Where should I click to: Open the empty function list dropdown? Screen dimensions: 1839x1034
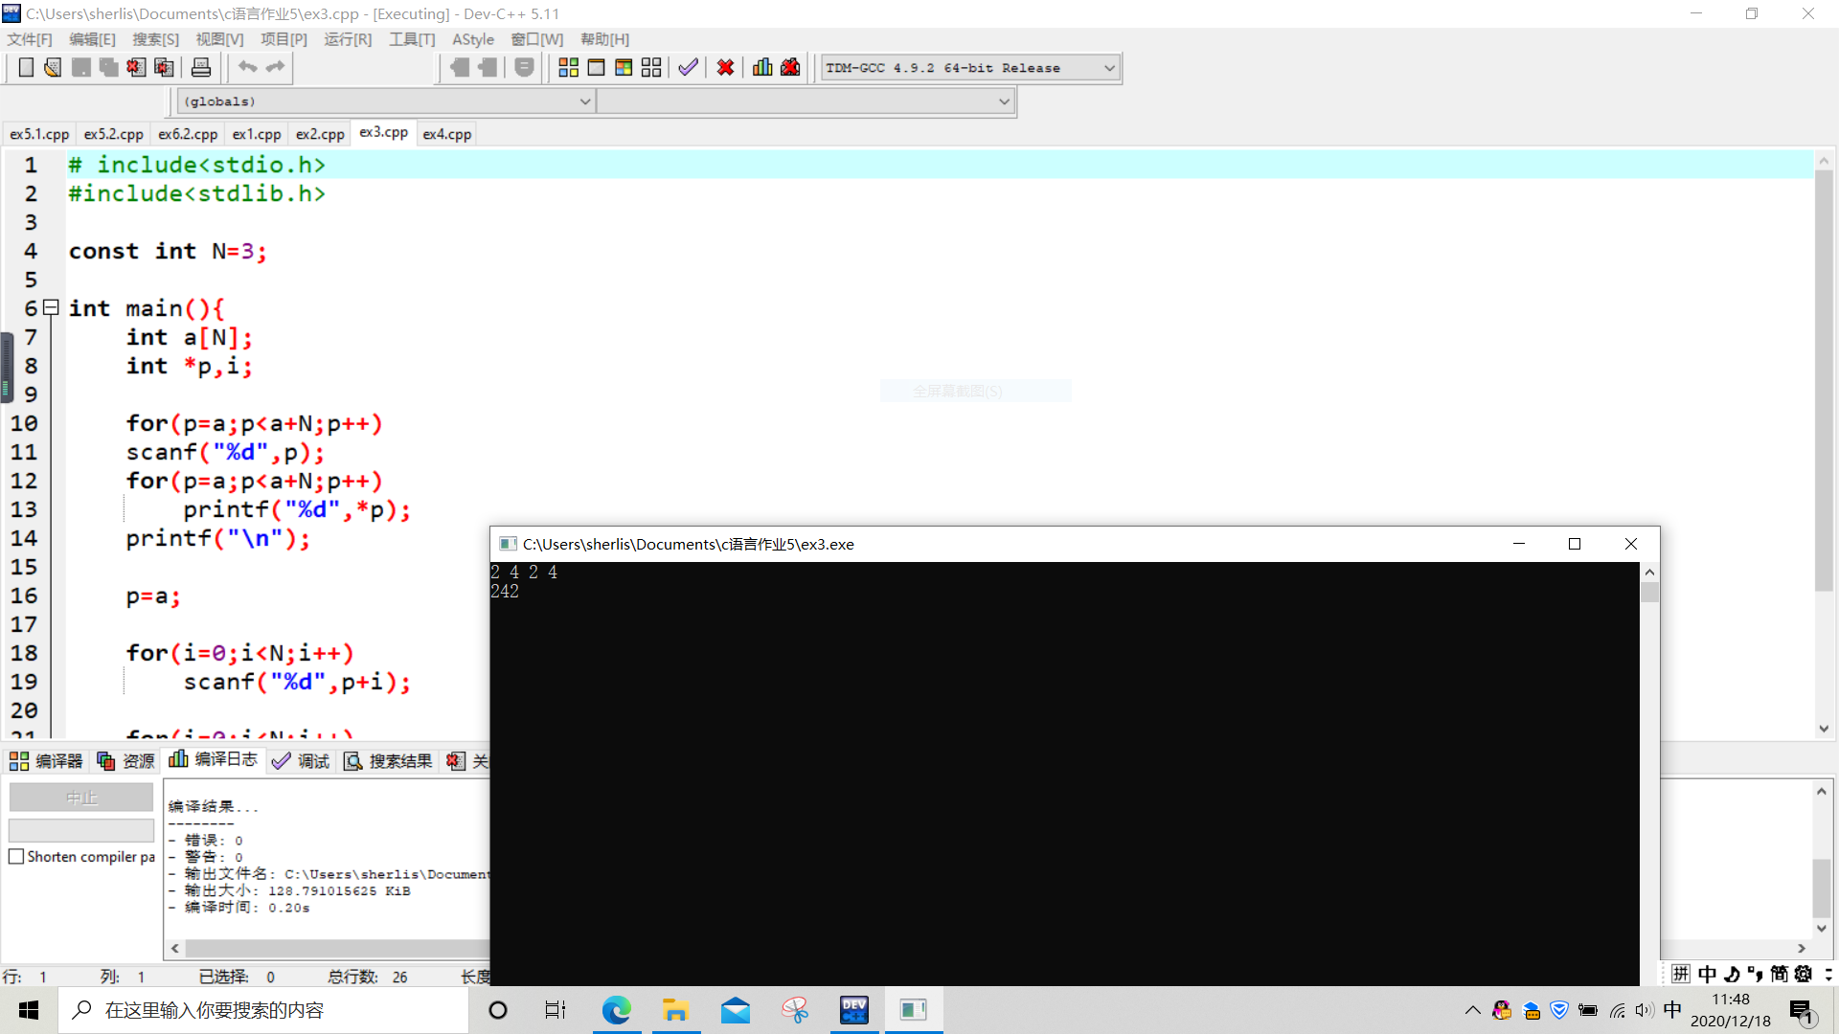[x=1004, y=101]
